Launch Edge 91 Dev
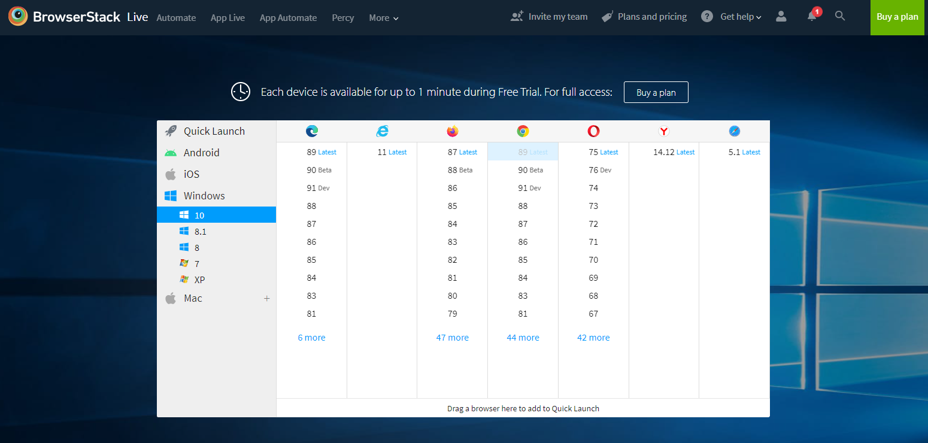Image resolution: width=928 pixels, height=443 pixels. pos(312,188)
